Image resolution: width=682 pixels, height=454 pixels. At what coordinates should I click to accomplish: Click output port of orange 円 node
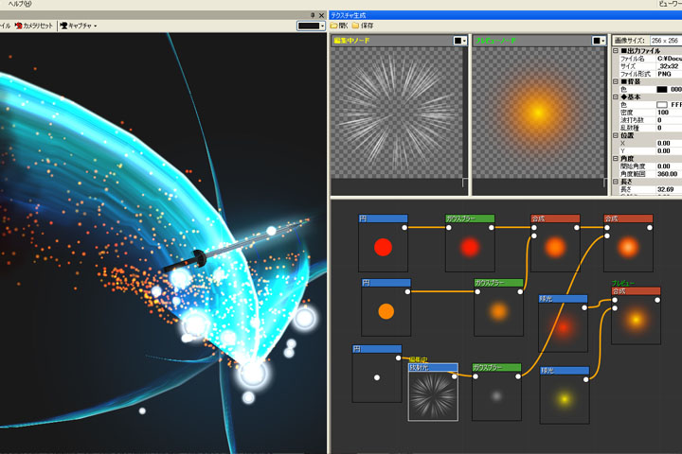click(x=407, y=291)
